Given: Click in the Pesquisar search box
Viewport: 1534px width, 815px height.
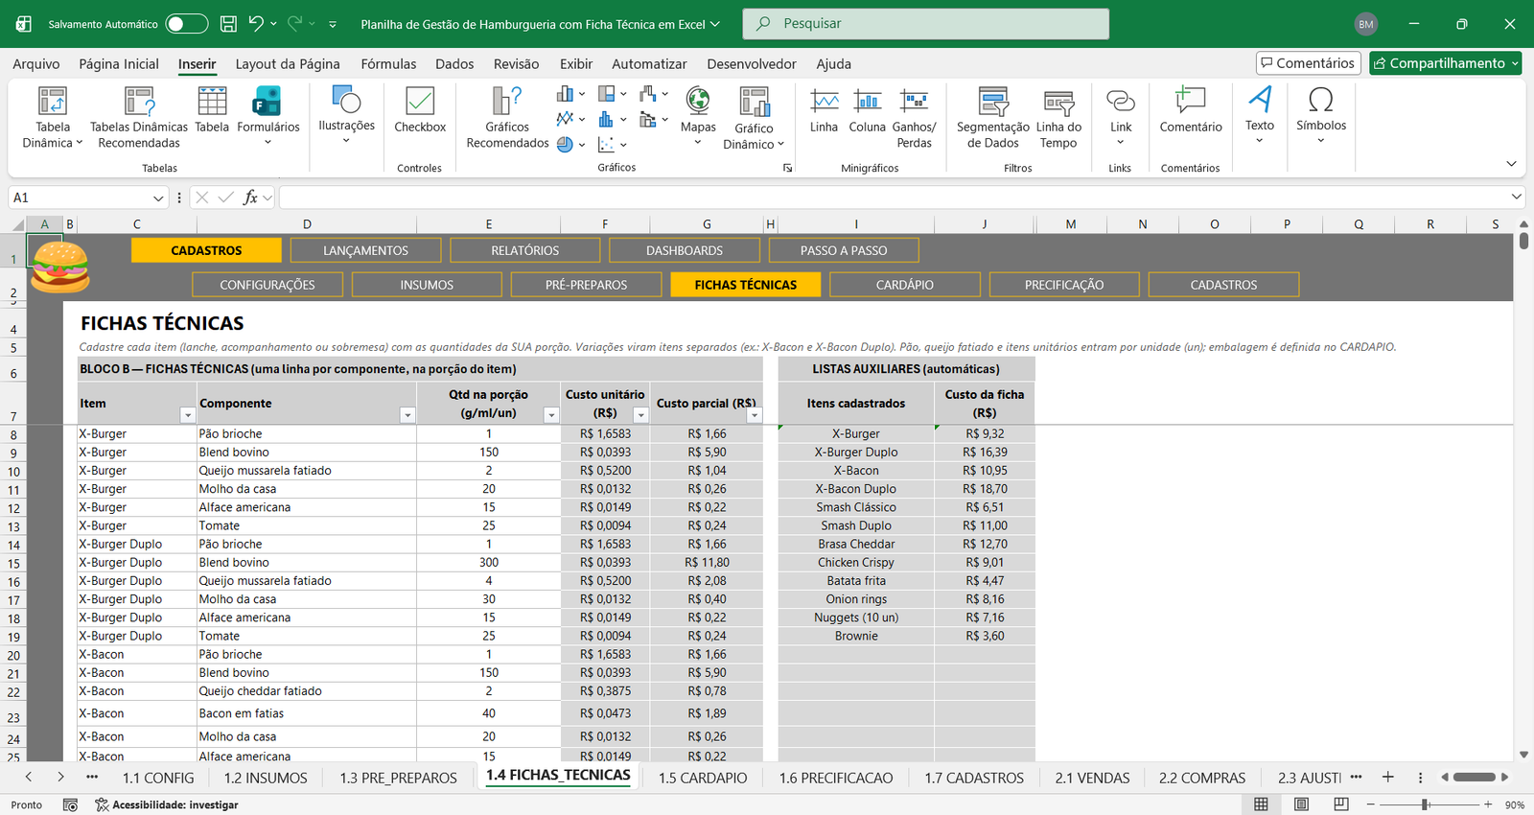Looking at the screenshot, I should click(925, 24).
